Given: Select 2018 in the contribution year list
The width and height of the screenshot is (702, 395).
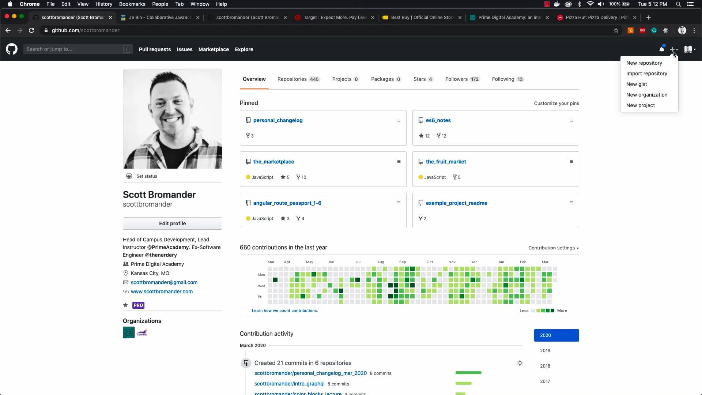Looking at the screenshot, I should pos(545,366).
